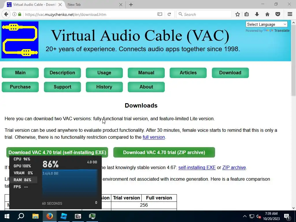This screenshot has width=296, height=222.
Task: Open the Purchase page
Action: [x=20, y=87]
